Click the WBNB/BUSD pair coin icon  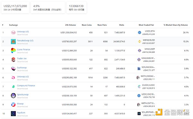140,42
